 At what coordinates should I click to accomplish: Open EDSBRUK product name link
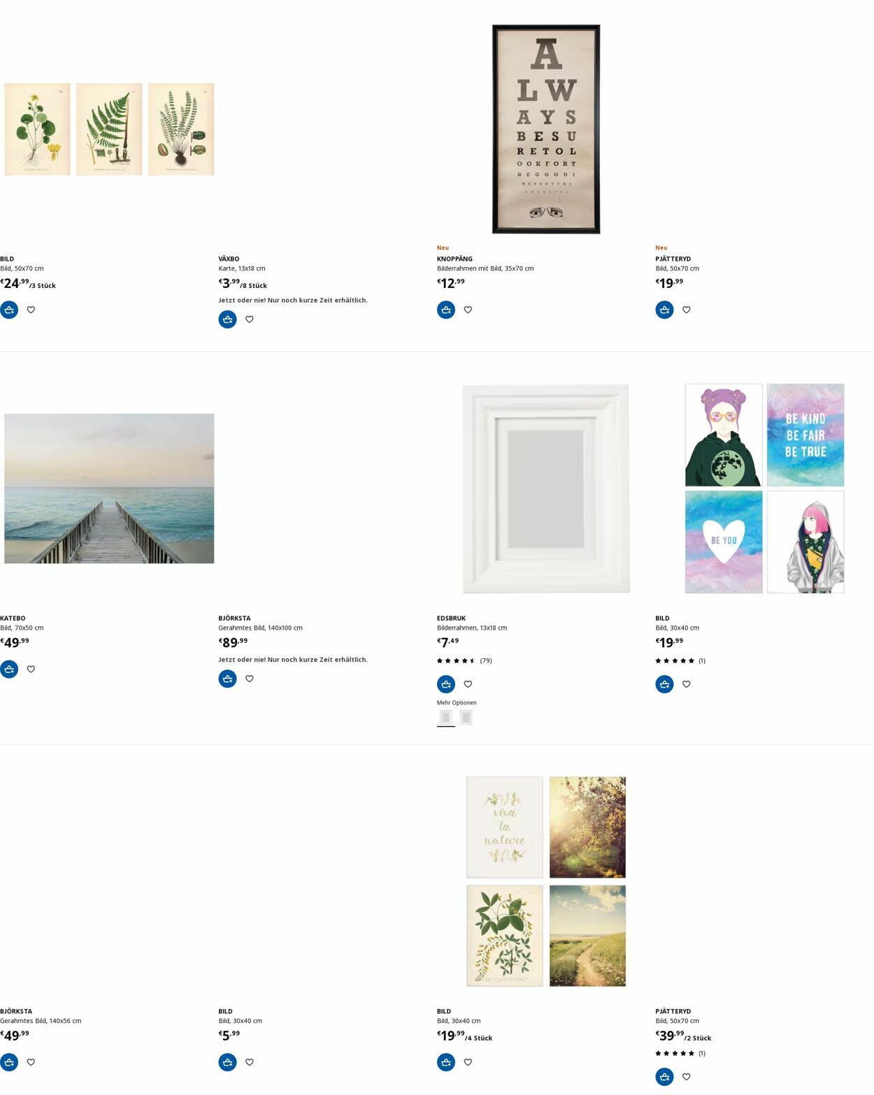pos(451,618)
